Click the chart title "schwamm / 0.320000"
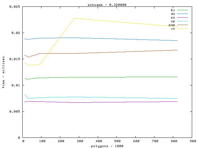Screen dimensions: 198x148 point(107,5)
